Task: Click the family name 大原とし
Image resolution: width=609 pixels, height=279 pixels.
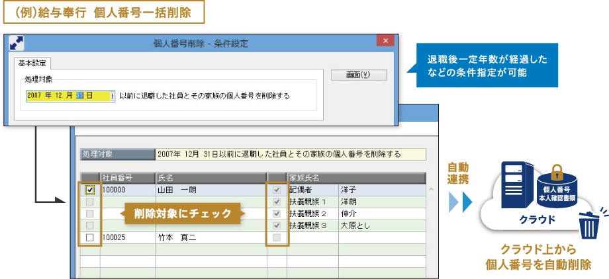Action: [382, 225]
